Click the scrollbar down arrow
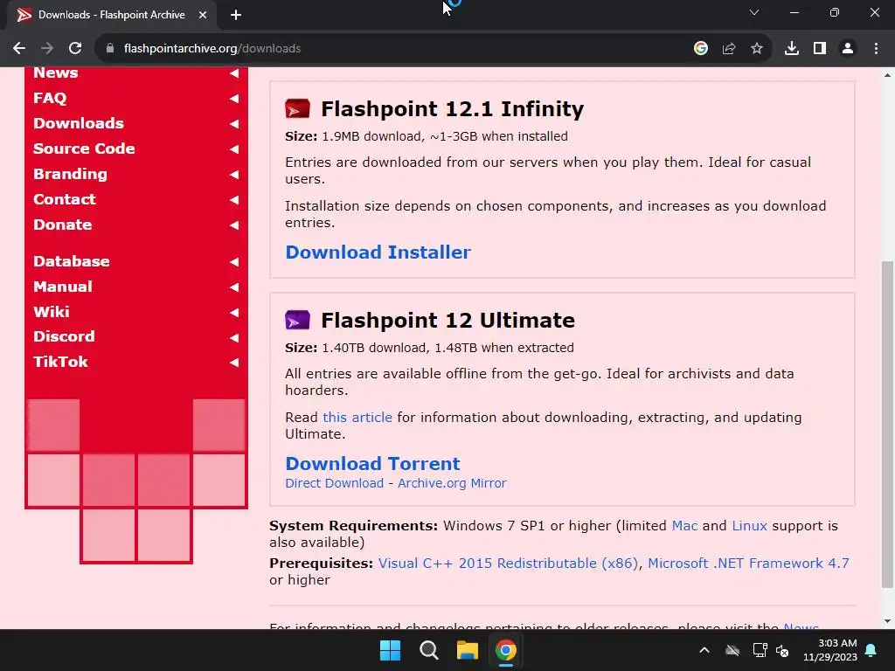The image size is (895, 671). pos(887,621)
